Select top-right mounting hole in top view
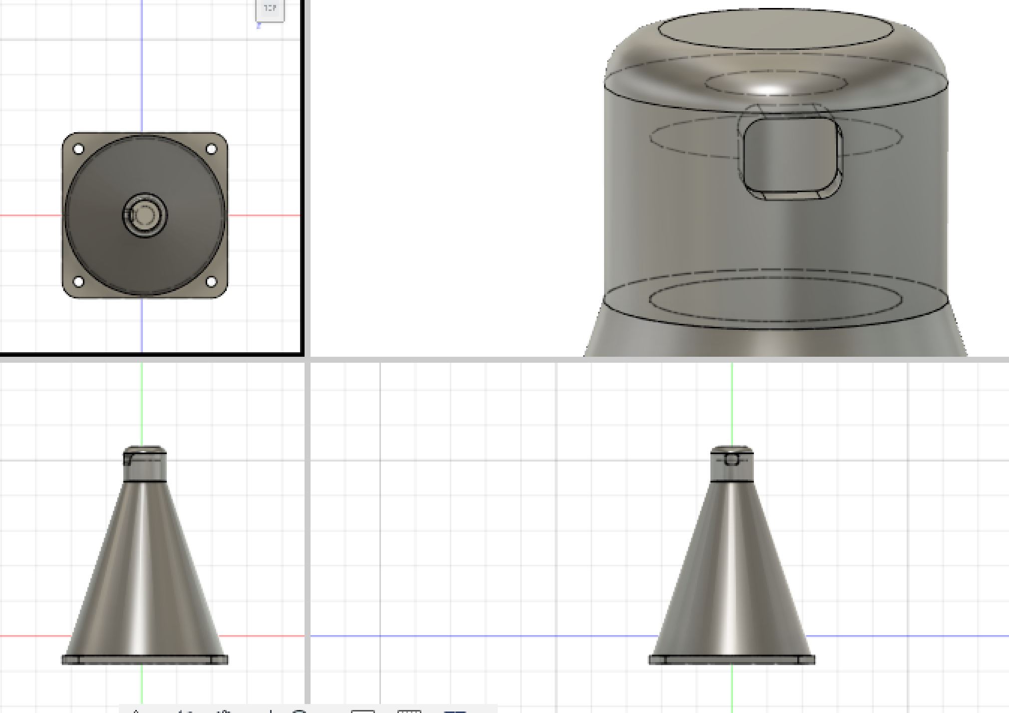 coord(211,149)
